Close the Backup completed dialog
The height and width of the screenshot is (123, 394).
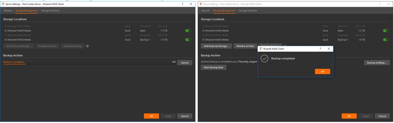pyautogui.click(x=329, y=49)
